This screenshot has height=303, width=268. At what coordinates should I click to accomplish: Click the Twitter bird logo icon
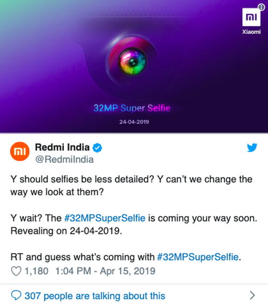tap(252, 147)
